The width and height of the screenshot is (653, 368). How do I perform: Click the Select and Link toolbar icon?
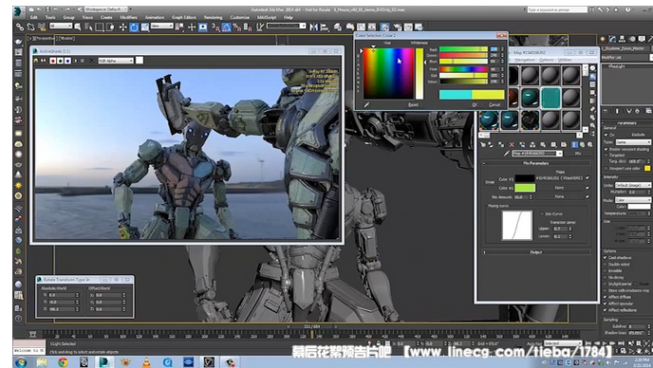point(20,28)
